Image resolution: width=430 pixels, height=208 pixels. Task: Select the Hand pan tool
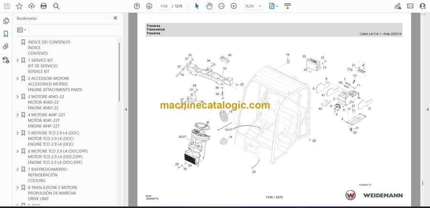(209, 6)
